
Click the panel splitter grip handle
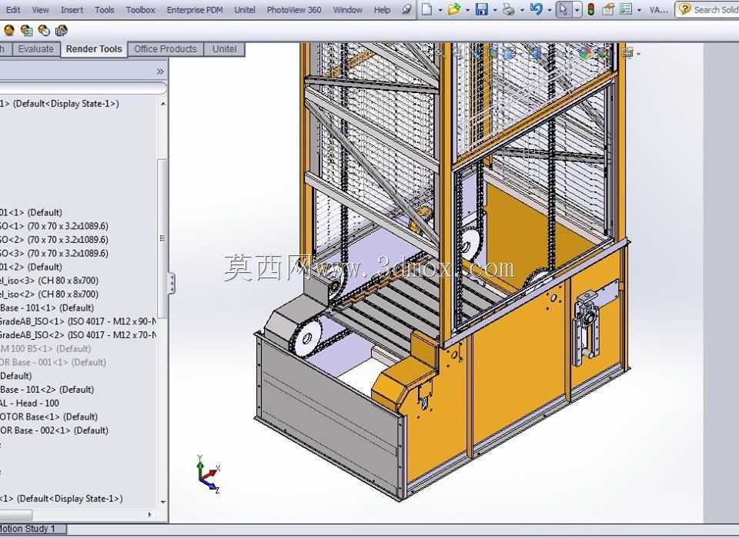(172, 284)
